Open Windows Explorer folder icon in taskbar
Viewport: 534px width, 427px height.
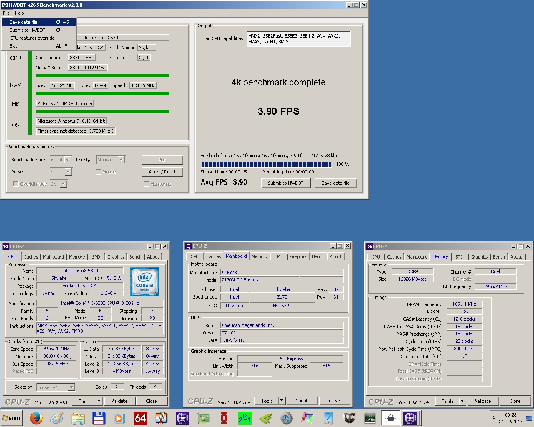78,418
